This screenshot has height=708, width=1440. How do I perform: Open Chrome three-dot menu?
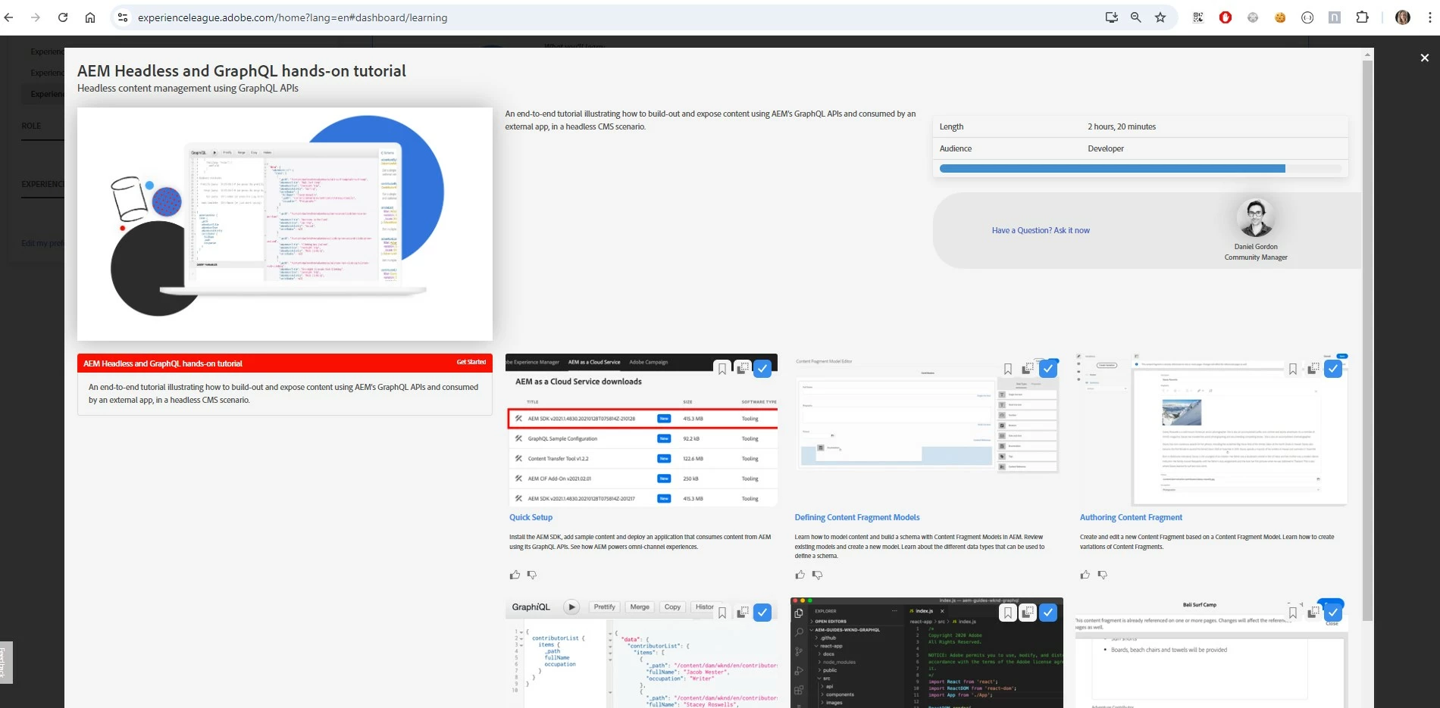1429,17
